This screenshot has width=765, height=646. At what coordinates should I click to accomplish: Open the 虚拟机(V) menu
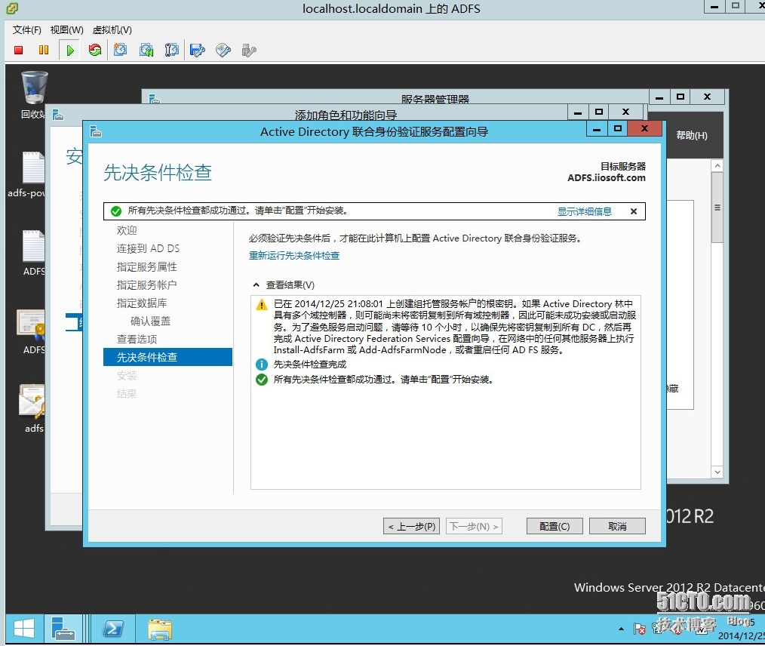(x=112, y=29)
